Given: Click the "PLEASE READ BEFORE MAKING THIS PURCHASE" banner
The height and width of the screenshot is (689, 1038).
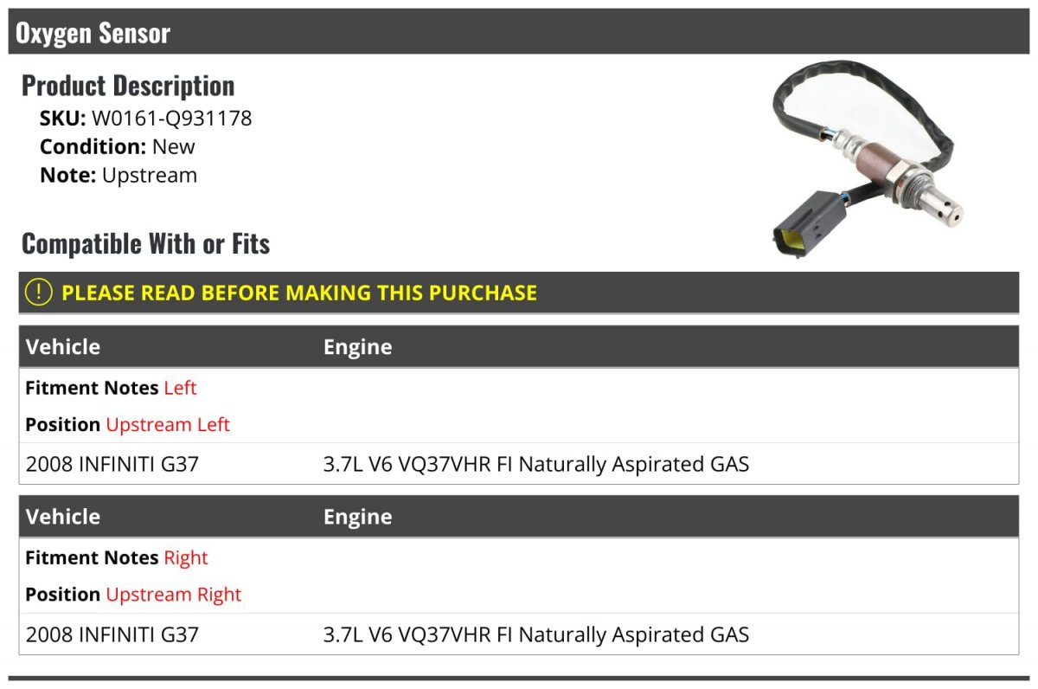Looking at the screenshot, I should tap(299, 293).
